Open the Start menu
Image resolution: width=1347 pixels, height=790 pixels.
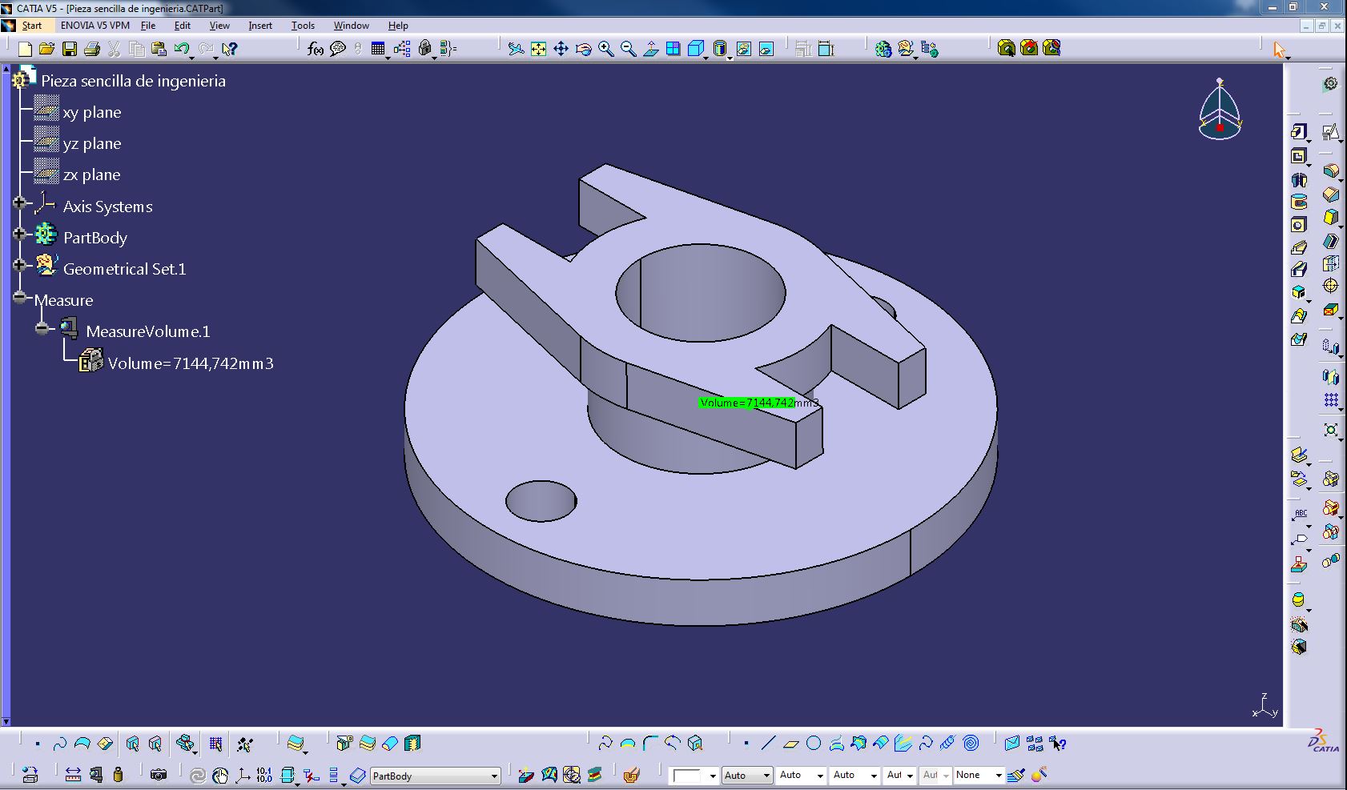pos(32,26)
